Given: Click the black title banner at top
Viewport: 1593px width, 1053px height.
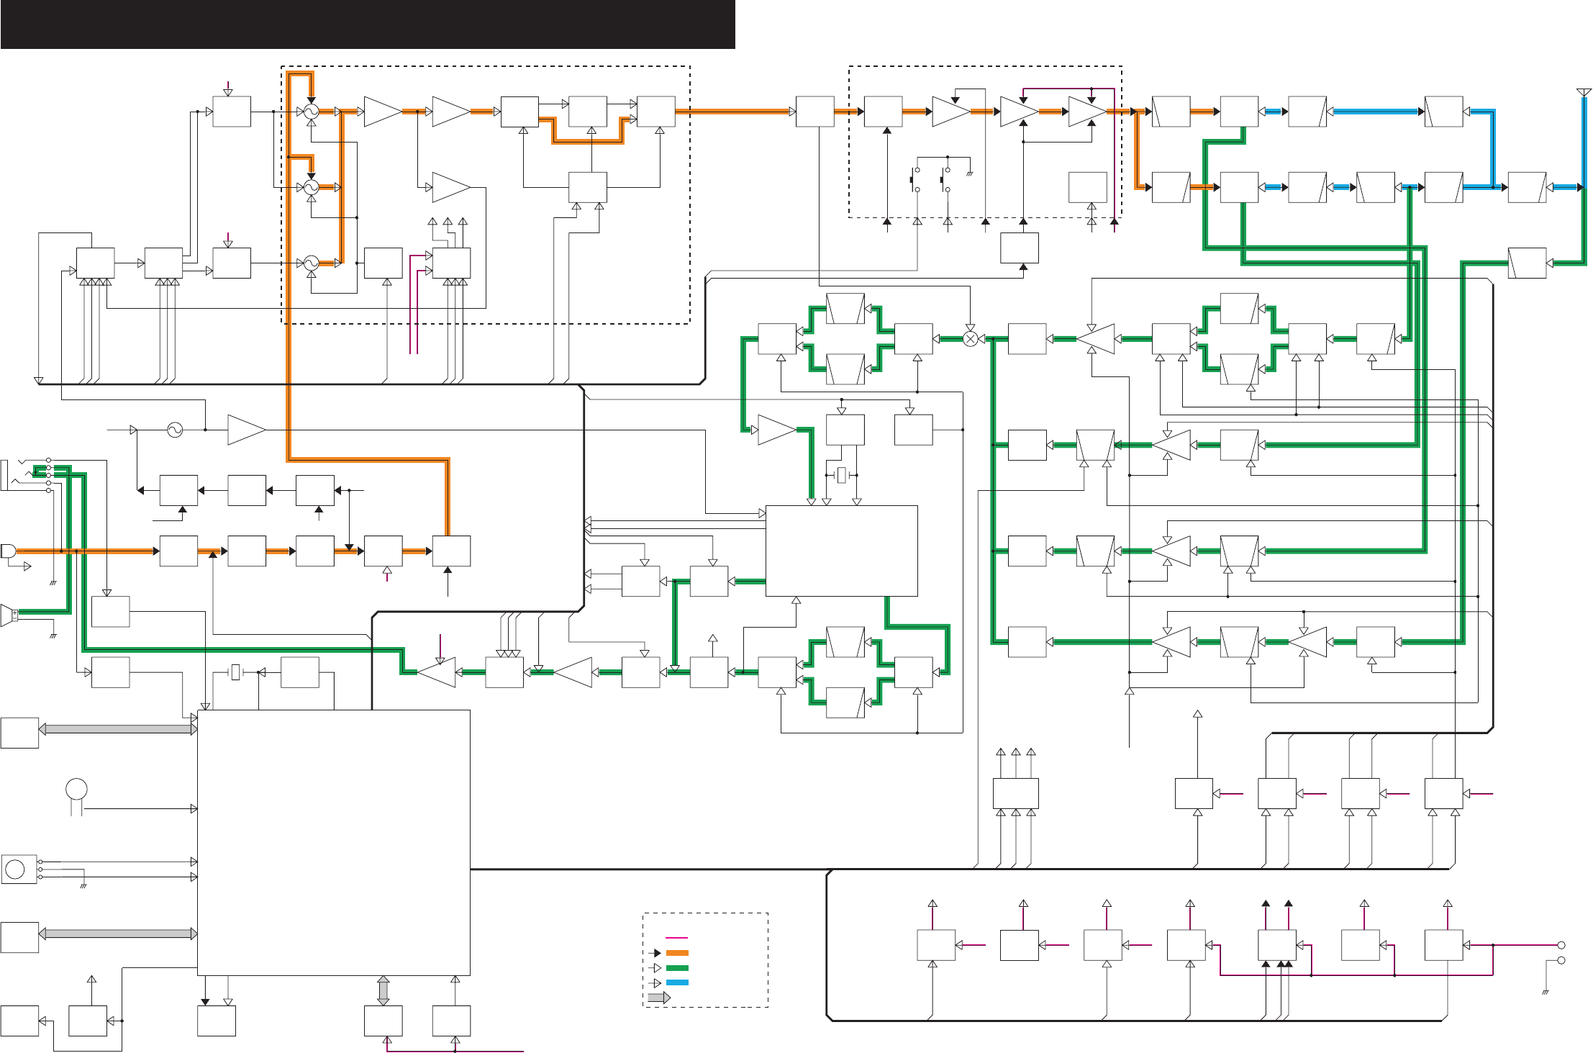Looking at the screenshot, I should click(x=368, y=24).
